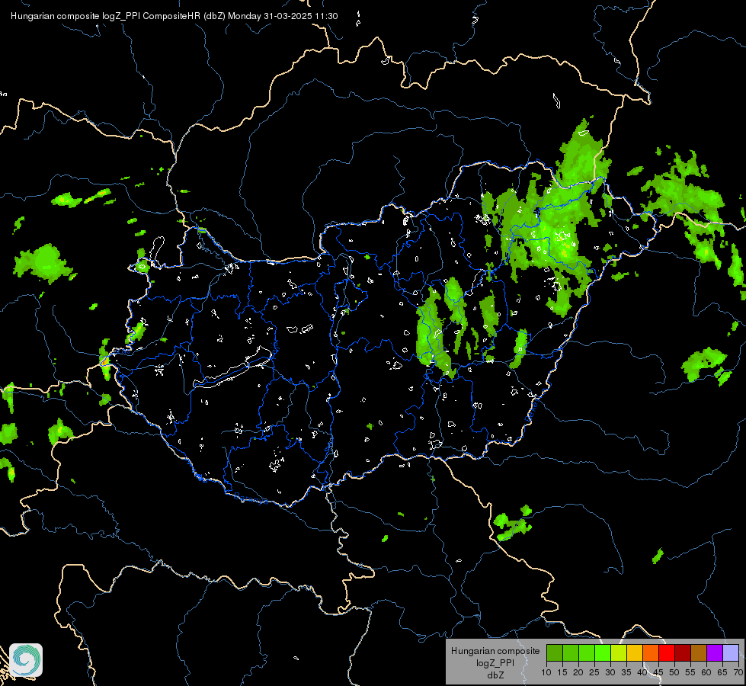
Task: Select the 55–60 dBZ brown swatch
Action: (x=699, y=652)
